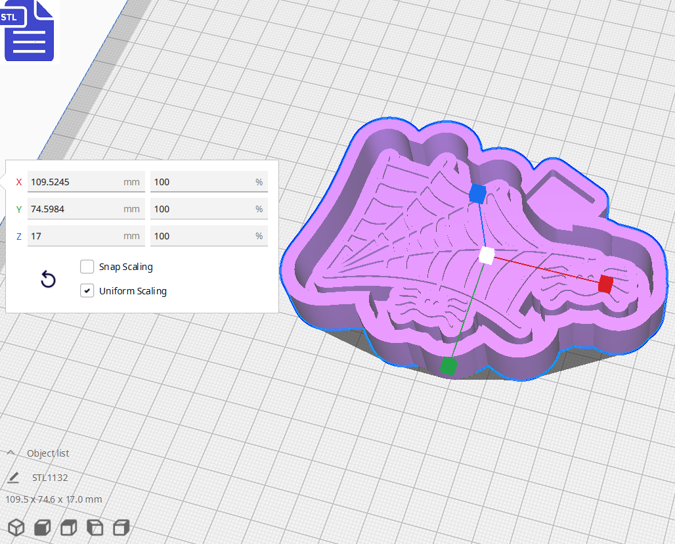Click the white center uniform scale handle

tap(487, 256)
